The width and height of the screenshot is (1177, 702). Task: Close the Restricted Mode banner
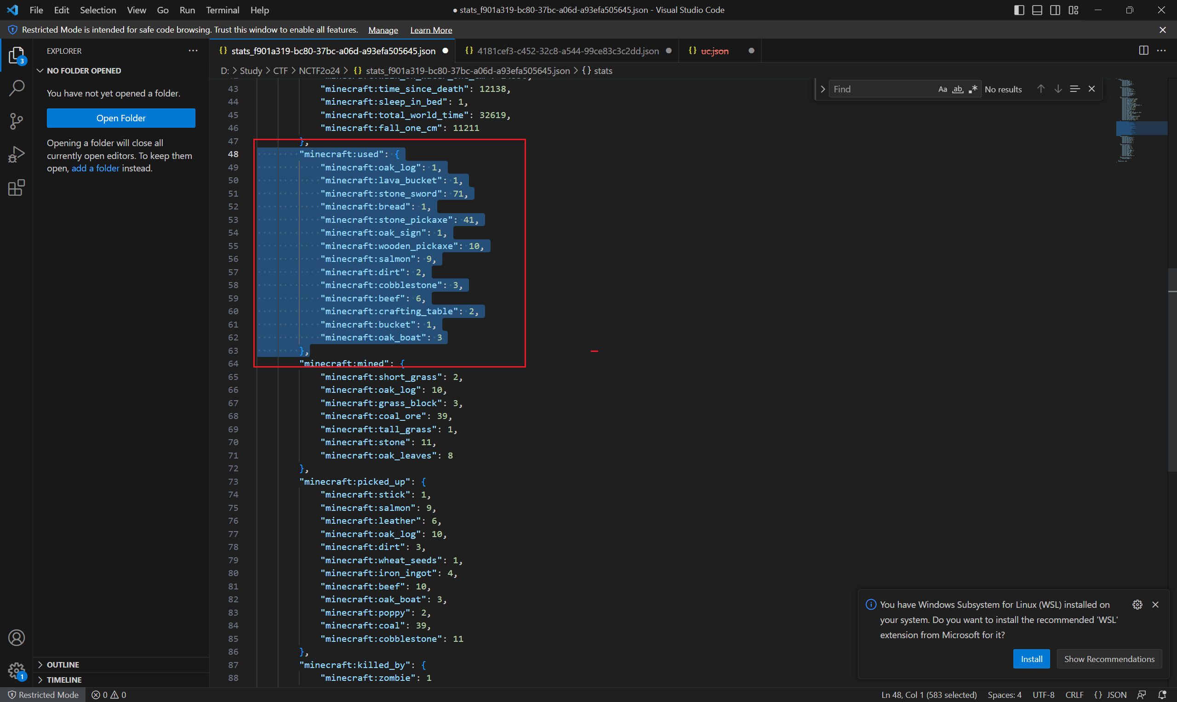[1162, 30]
